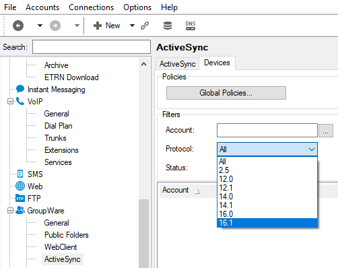Select Public Folders in the tree

tap(67, 235)
